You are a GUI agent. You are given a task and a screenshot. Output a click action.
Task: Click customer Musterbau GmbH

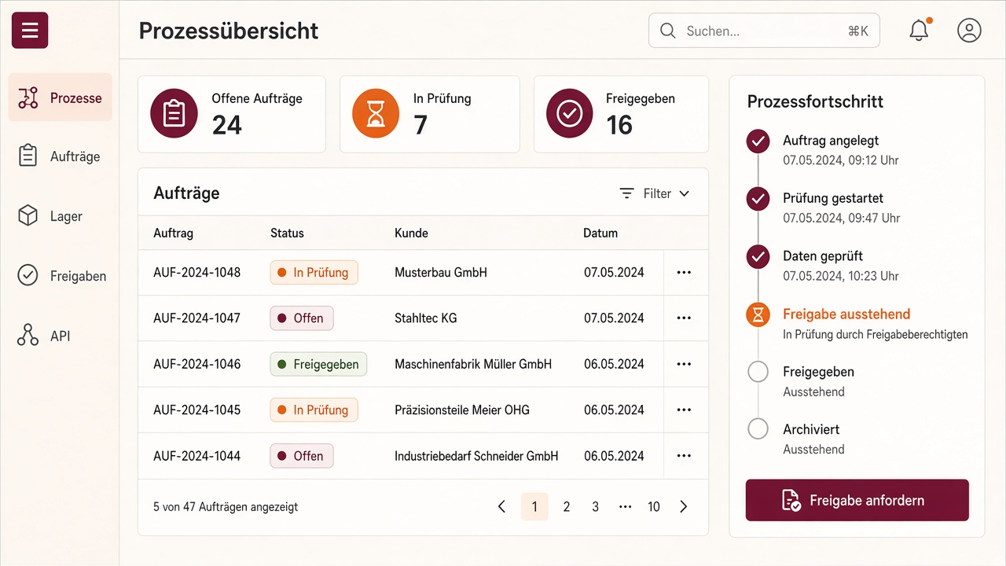coord(441,272)
